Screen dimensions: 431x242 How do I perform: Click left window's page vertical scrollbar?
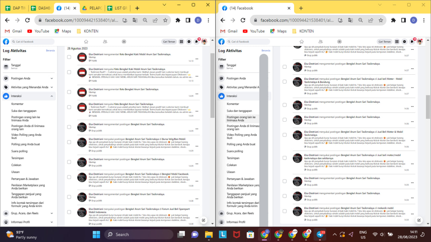[212, 85]
